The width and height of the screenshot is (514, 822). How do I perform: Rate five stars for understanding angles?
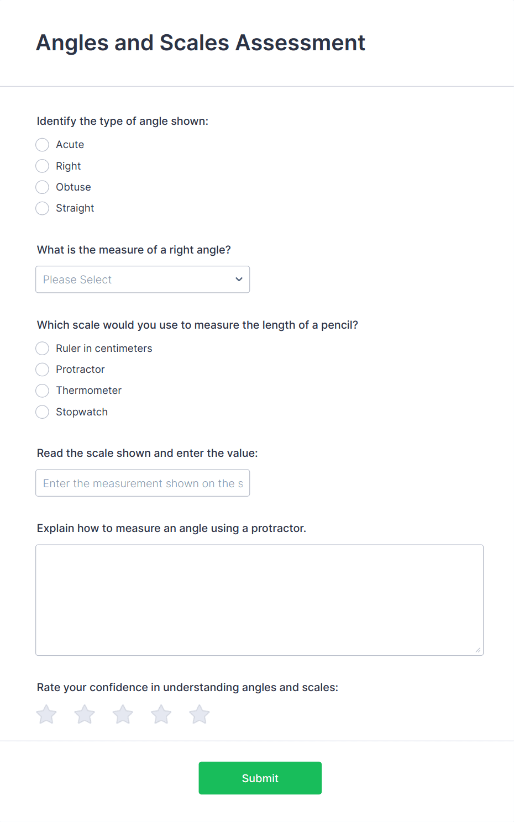pyautogui.click(x=199, y=714)
